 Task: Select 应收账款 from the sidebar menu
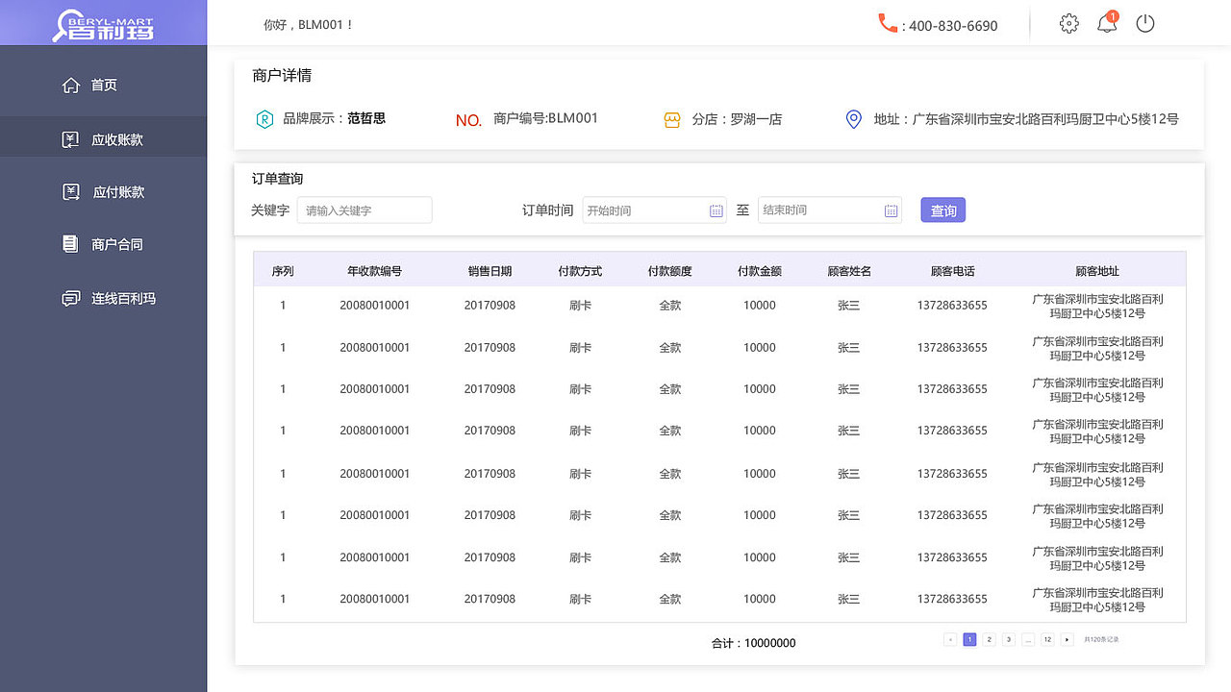103,138
